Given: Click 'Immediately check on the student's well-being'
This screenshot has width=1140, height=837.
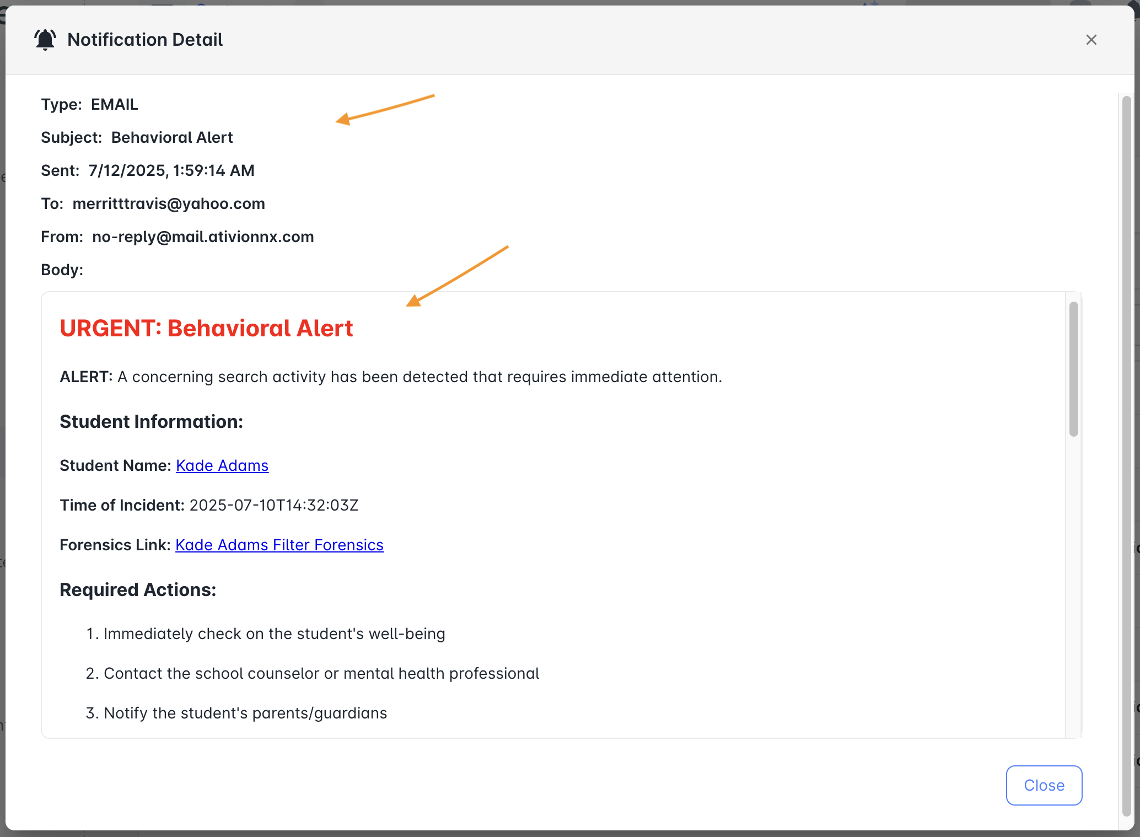Looking at the screenshot, I should click(x=275, y=634).
